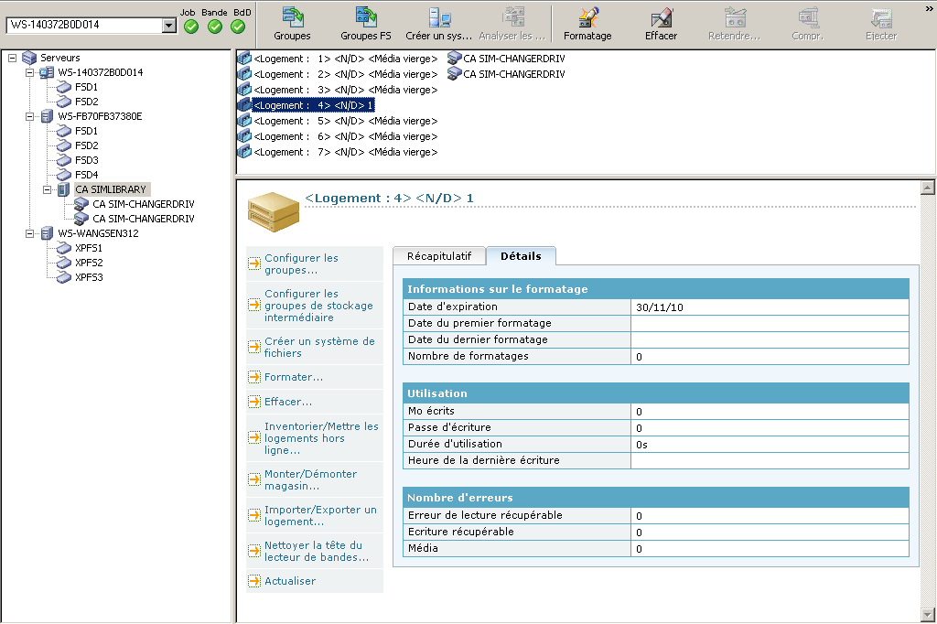This screenshot has width=937, height=624.
Task: Click the Job status green check
Action: (190, 27)
